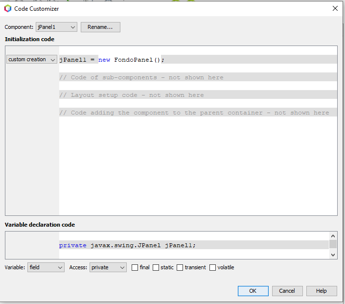
Task: Click the Initialization code heading
Action: point(29,39)
